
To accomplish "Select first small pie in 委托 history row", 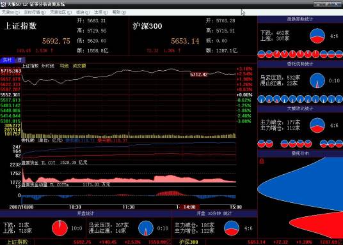I will point(261,99).
